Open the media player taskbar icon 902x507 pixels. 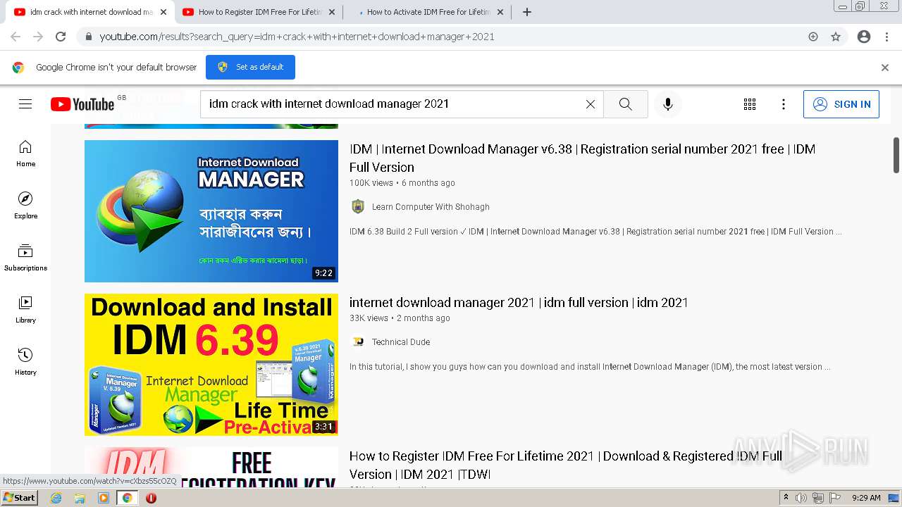click(x=104, y=498)
